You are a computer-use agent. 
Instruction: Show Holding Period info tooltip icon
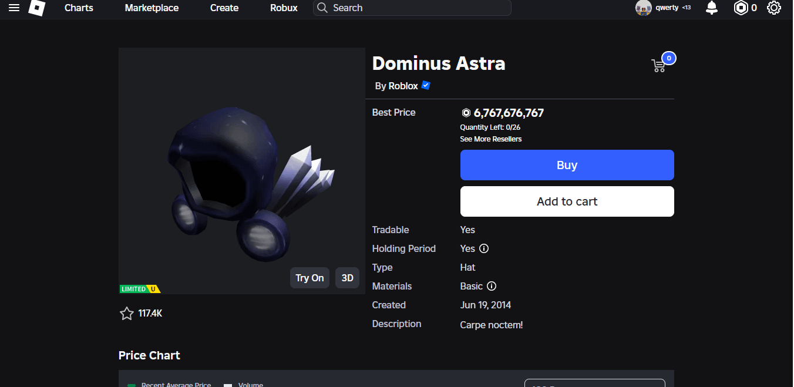[x=484, y=248]
